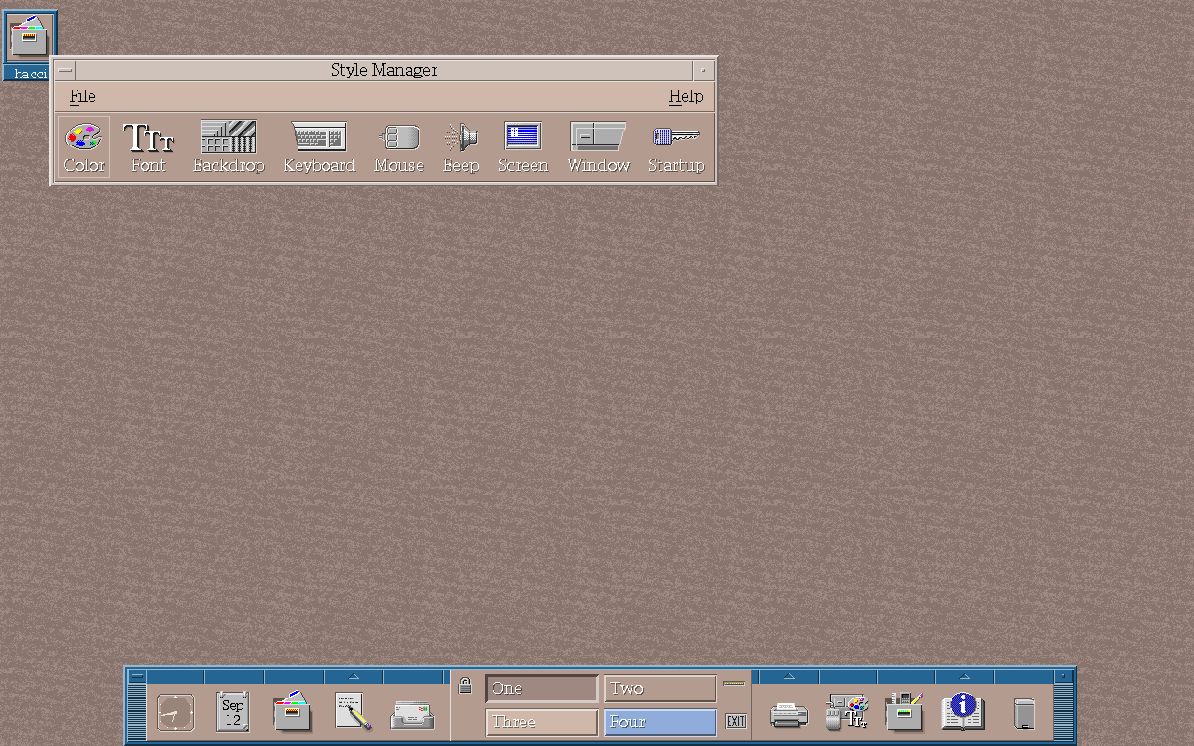Minimize the front panel
Viewport: 1194px width, 746px height.
tap(1063, 676)
